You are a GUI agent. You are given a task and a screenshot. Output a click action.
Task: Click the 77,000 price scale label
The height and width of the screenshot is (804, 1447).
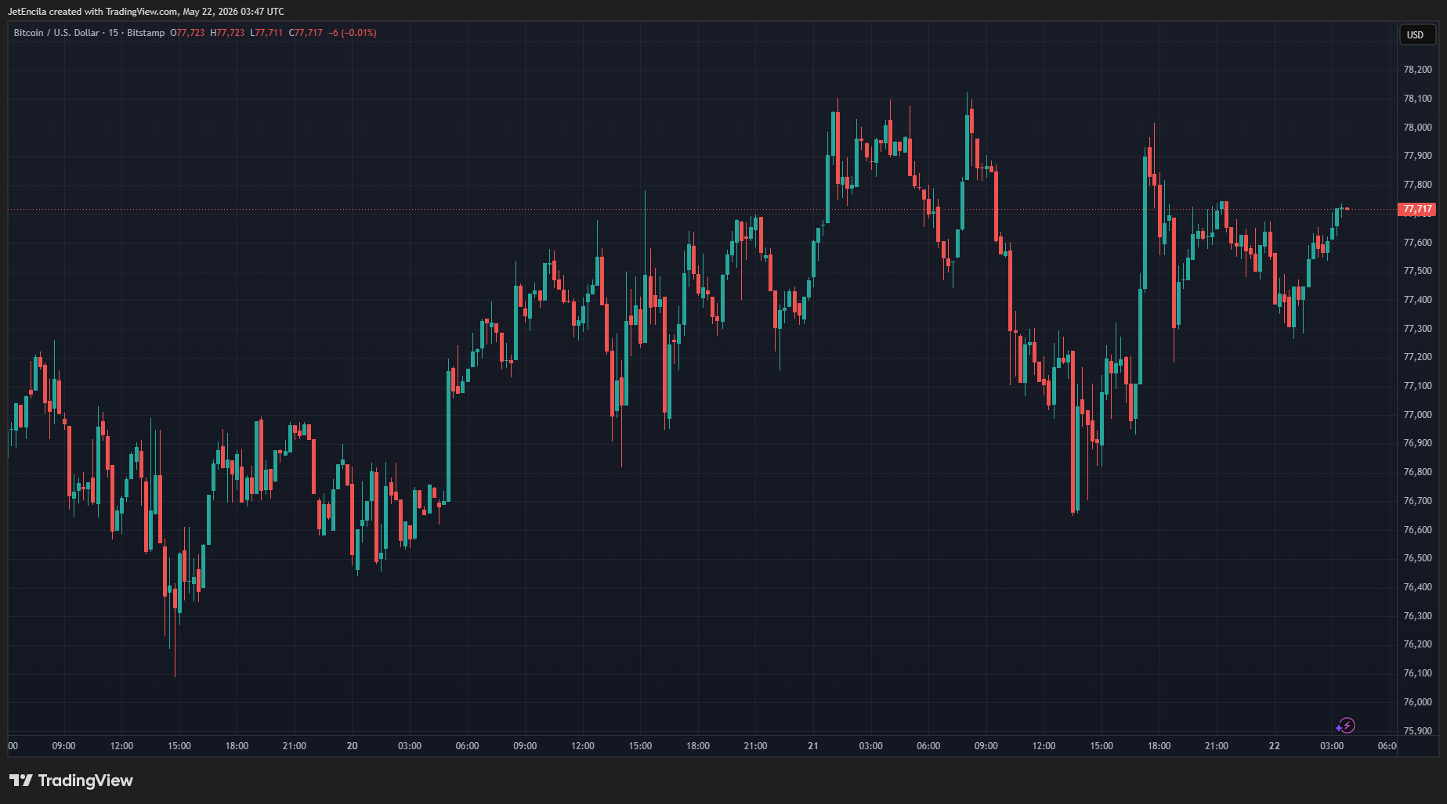click(x=1417, y=415)
